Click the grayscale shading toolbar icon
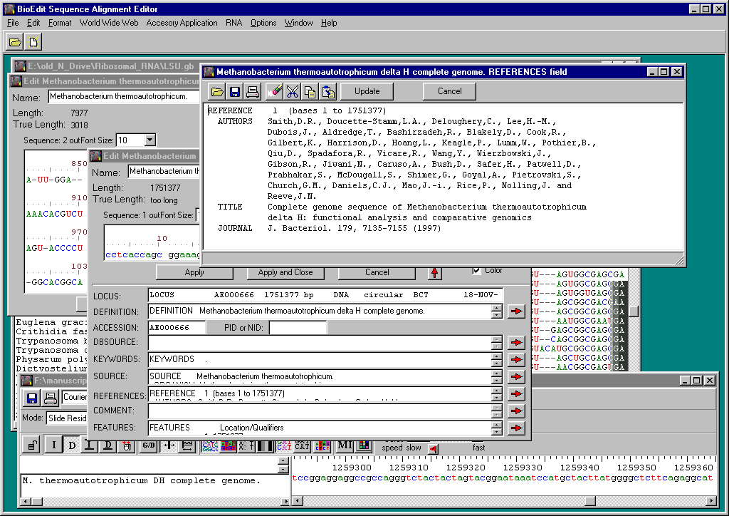 click(x=266, y=446)
